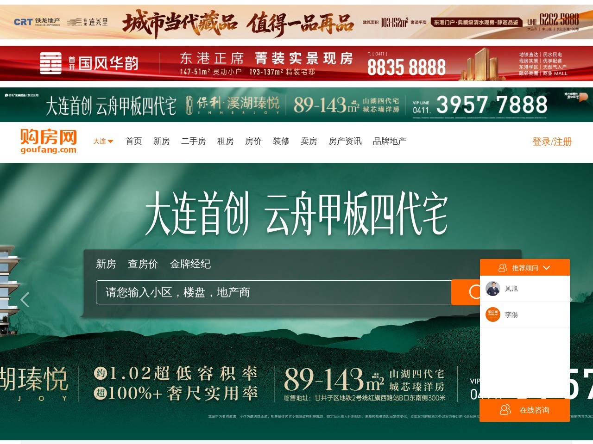This screenshot has width=593, height=444.
Task: Click the person icon next to 推荐顾问
Action: (x=503, y=267)
